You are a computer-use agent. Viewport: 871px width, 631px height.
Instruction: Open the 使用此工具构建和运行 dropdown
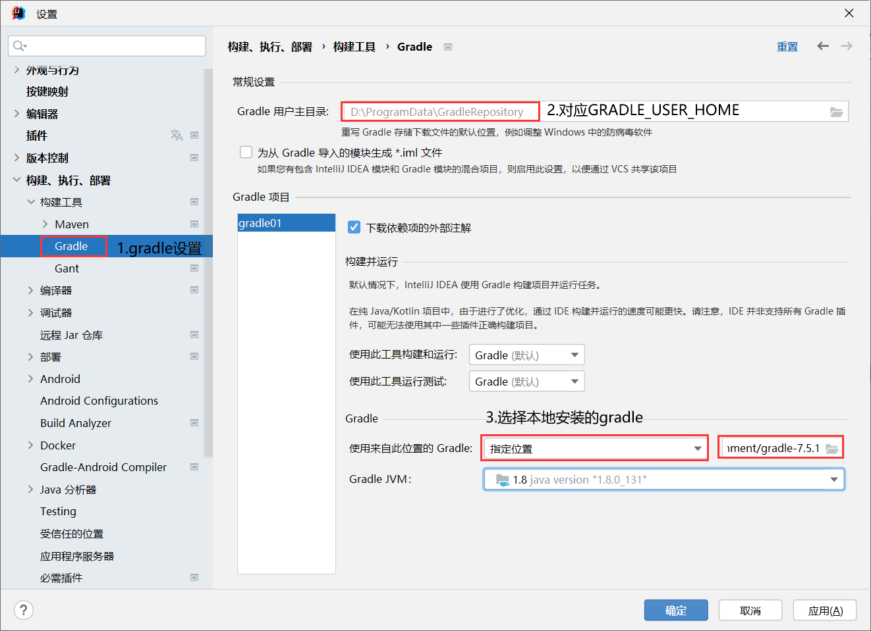(x=526, y=355)
